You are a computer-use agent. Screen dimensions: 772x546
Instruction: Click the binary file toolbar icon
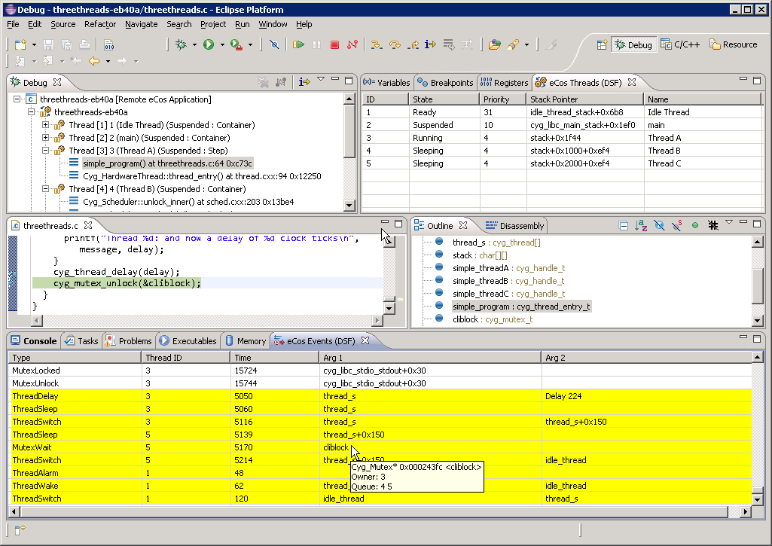pos(108,44)
